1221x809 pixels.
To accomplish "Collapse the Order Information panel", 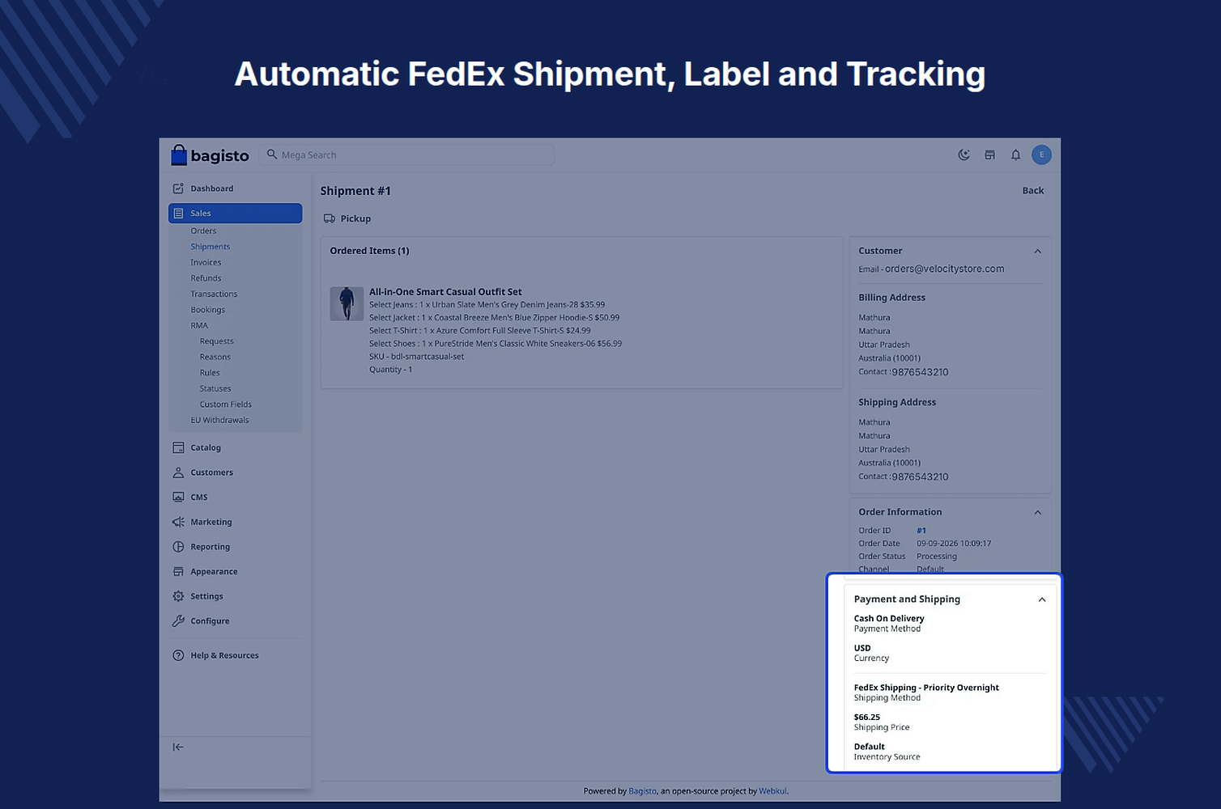I will click(1037, 513).
